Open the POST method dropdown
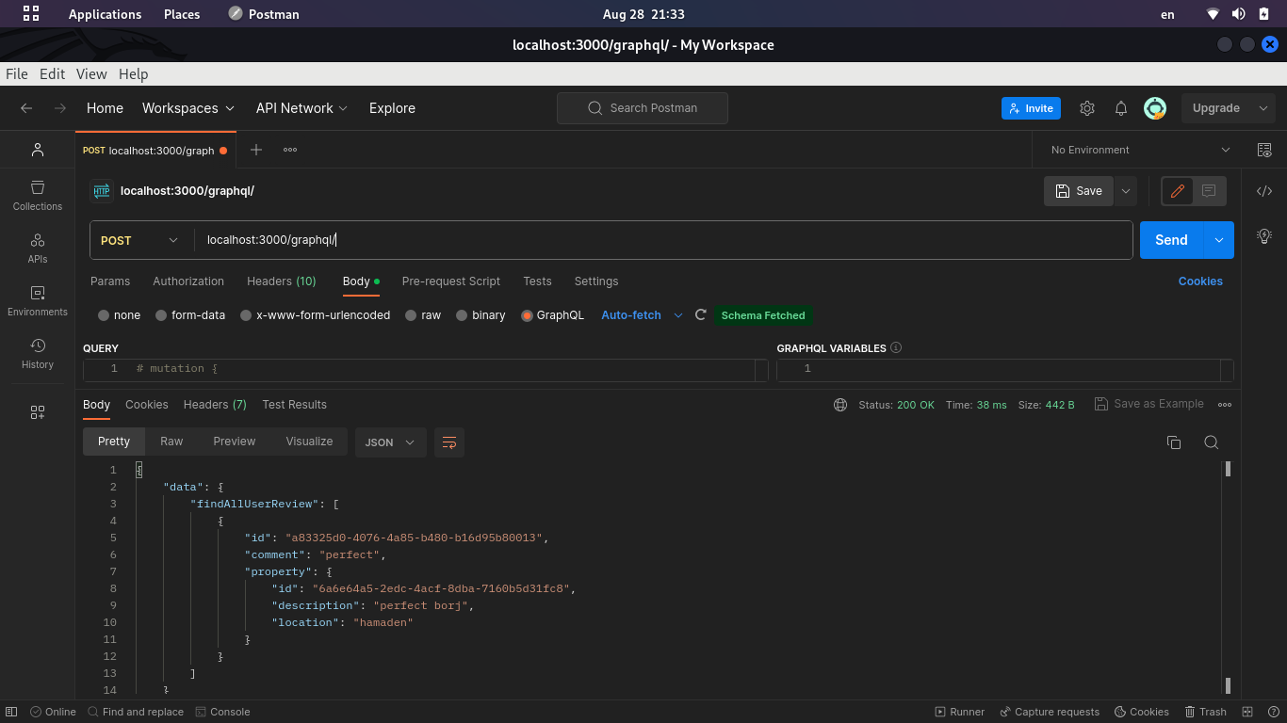The height and width of the screenshot is (723, 1287). coord(139,240)
